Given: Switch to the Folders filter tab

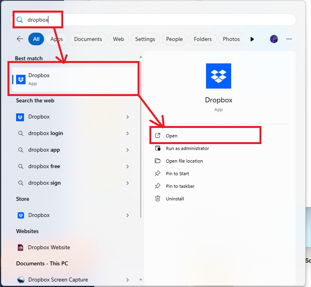Looking at the screenshot, I should click(203, 39).
